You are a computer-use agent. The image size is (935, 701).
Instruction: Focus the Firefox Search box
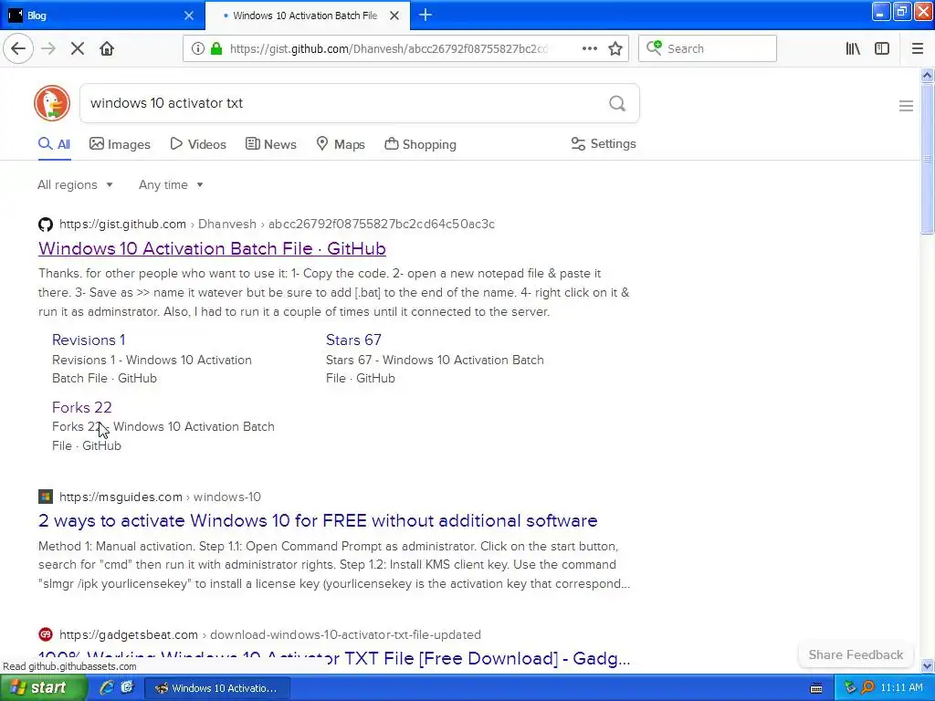coord(708,49)
